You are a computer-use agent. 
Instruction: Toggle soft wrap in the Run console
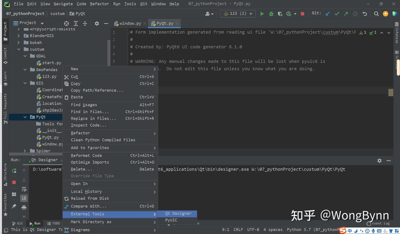(24, 189)
